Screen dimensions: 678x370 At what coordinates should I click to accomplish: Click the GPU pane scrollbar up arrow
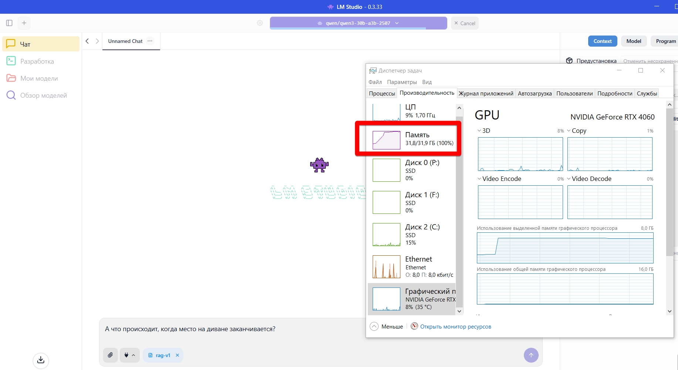click(x=669, y=105)
